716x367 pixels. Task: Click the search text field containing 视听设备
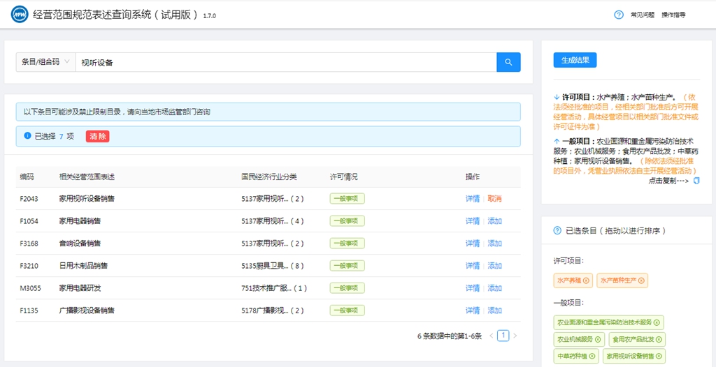pos(285,62)
